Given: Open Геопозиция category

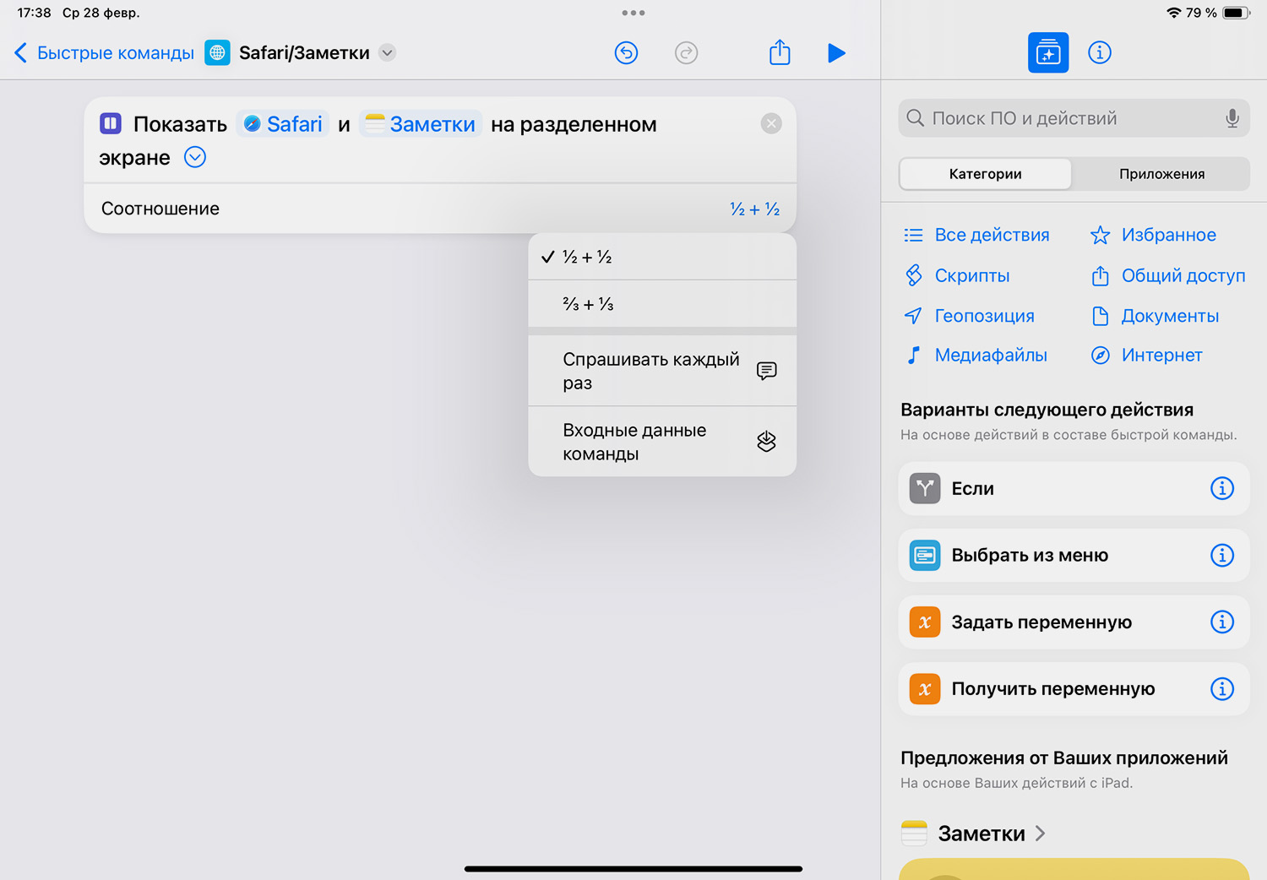Looking at the screenshot, I should (x=969, y=316).
